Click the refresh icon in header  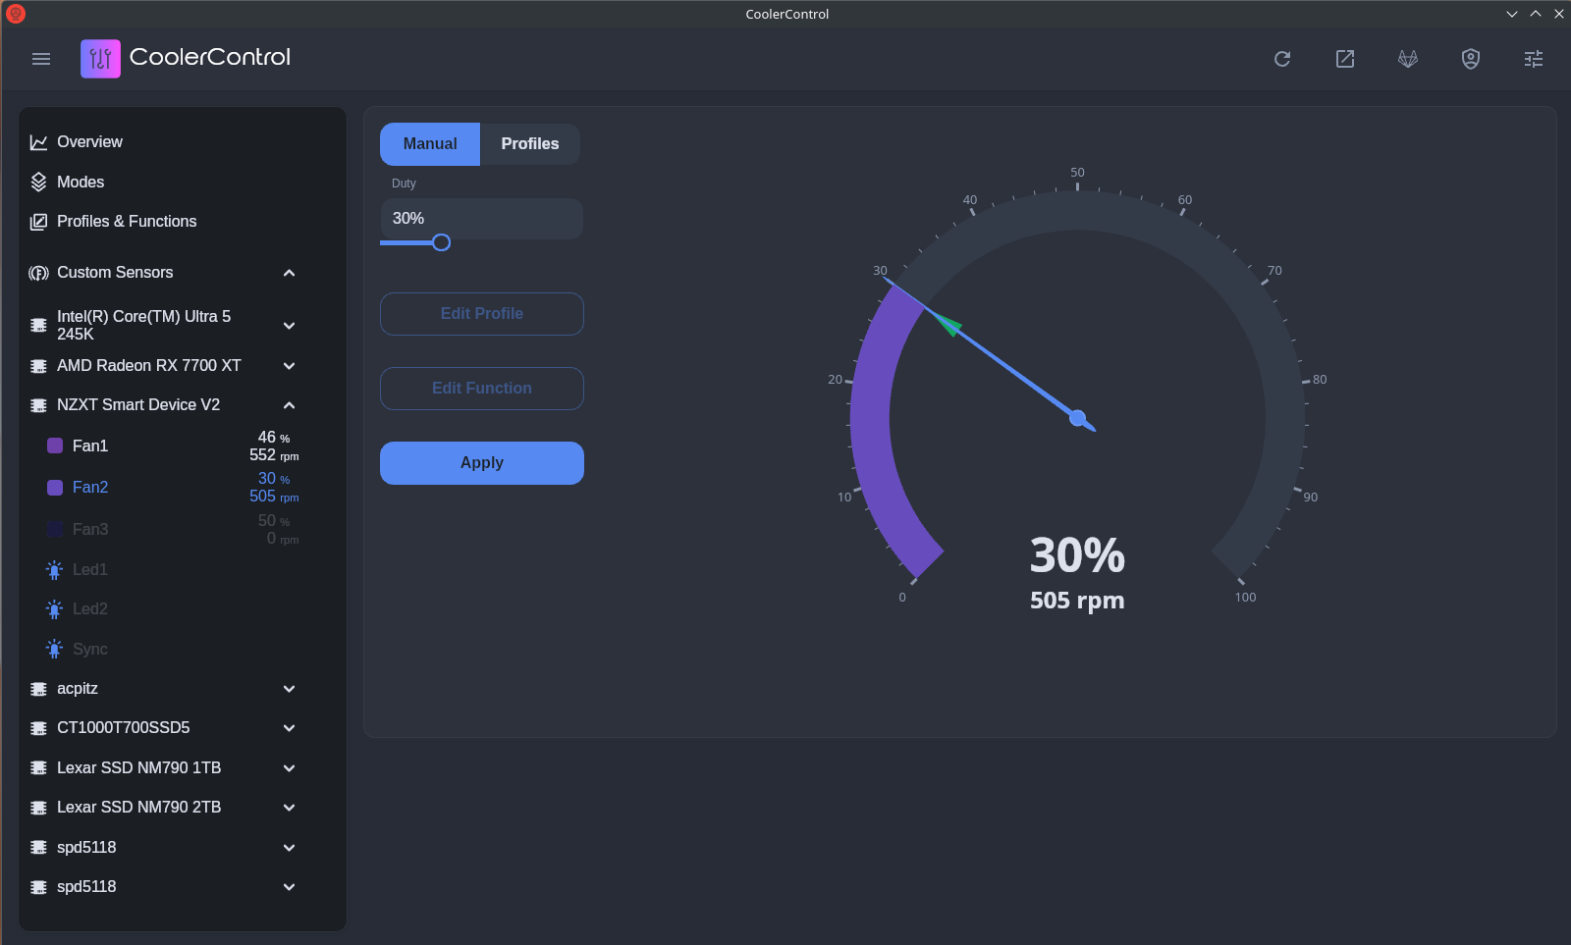tap(1282, 59)
